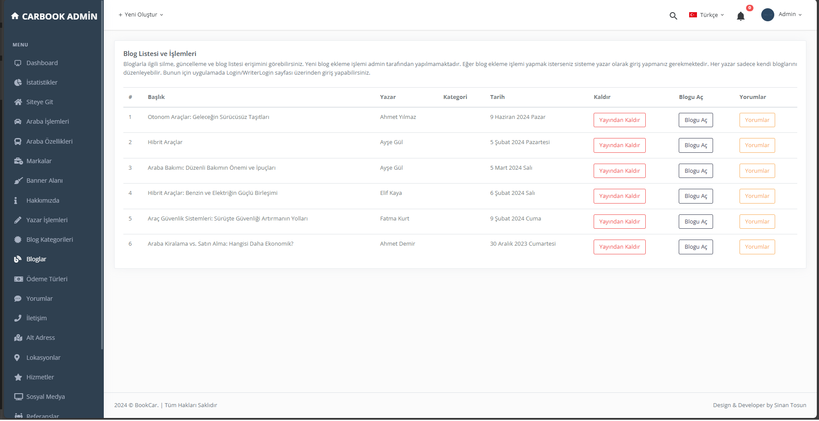The width and height of the screenshot is (819, 421).
Task: Click the Admin profile avatar
Action: 767,15
